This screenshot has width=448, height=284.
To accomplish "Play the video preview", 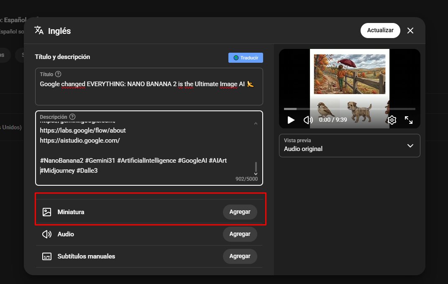I will [291, 120].
